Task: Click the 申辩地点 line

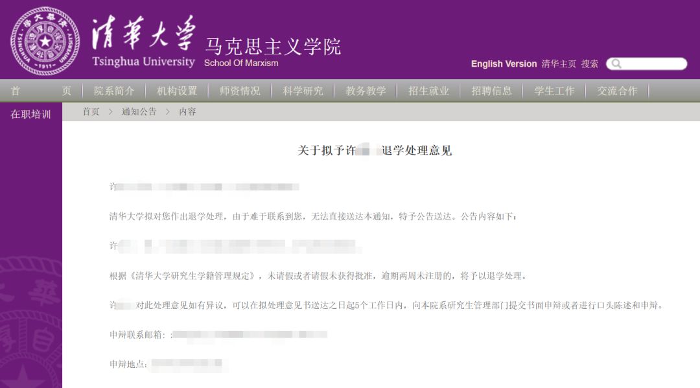Action: click(x=166, y=364)
